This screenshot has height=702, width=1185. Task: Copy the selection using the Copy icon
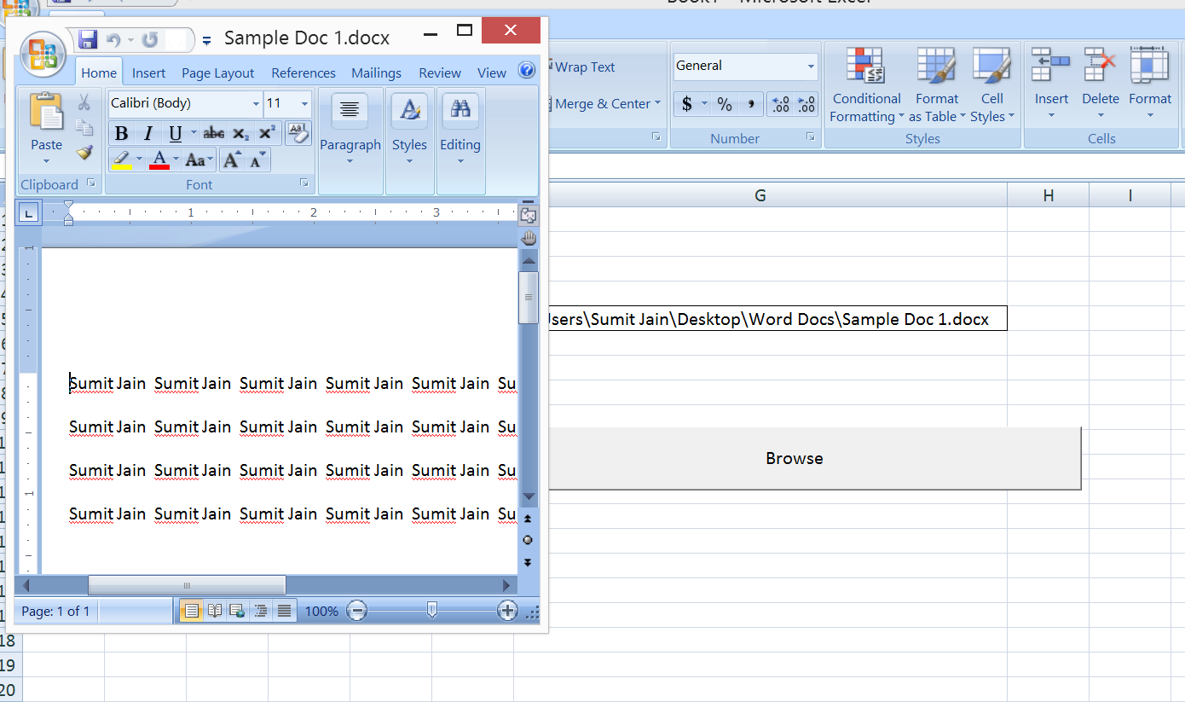click(84, 128)
